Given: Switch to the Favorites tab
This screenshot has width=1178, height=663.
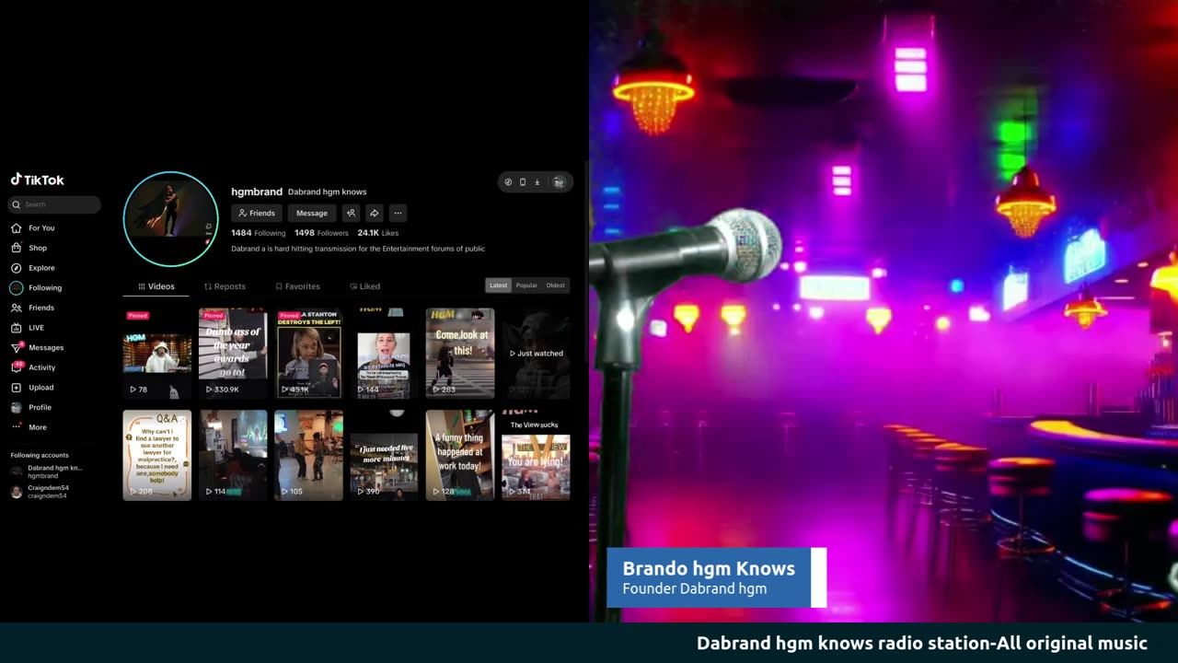Looking at the screenshot, I should (297, 286).
